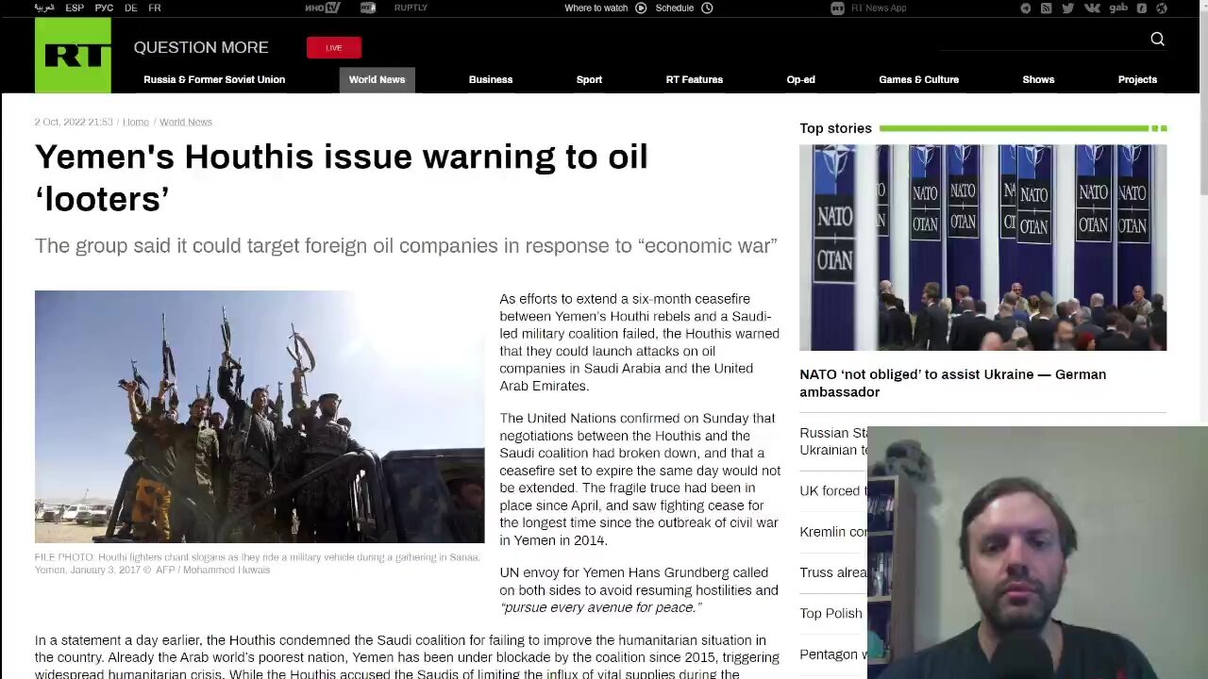Switch site language to РУС

(x=104, y=8)
